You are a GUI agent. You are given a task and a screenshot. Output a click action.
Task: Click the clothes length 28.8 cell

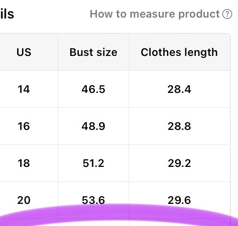180,126
